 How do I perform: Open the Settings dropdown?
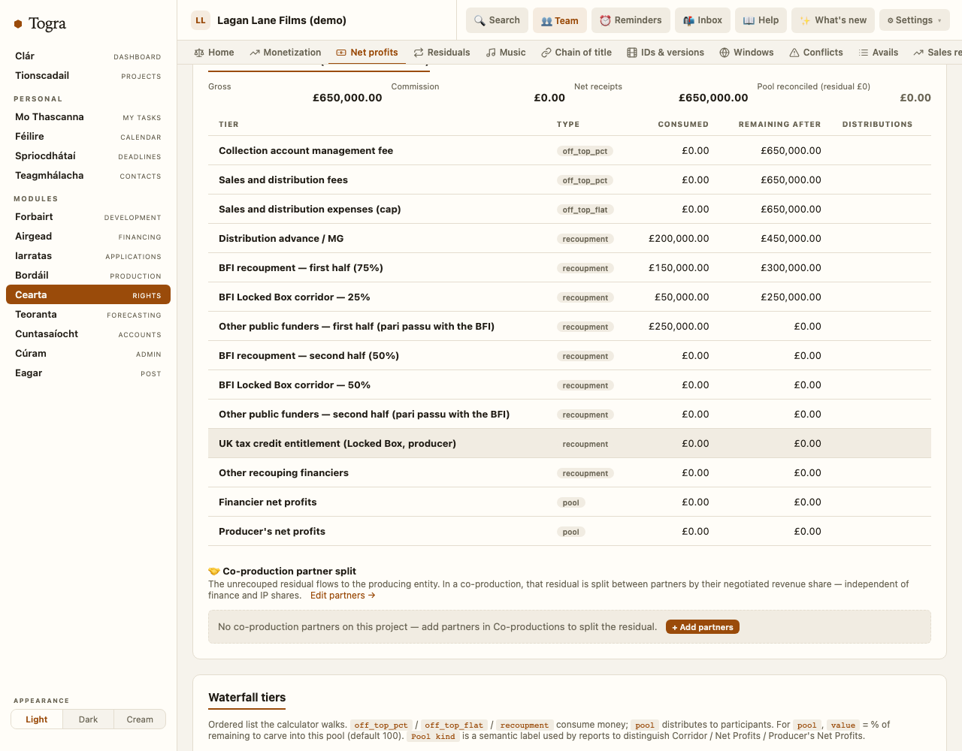(914, 20)
